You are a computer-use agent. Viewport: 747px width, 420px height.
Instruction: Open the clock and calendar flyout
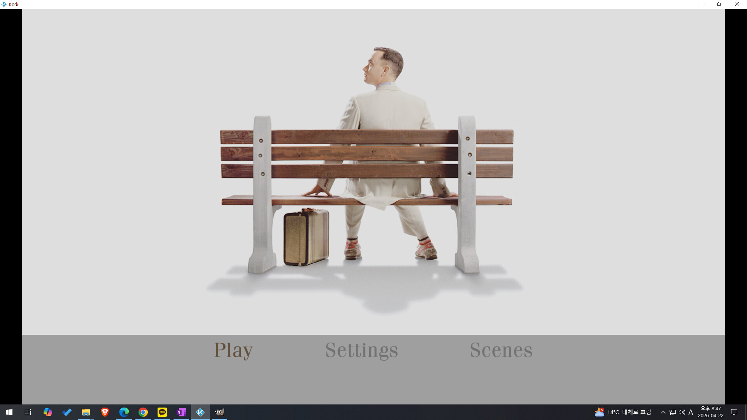[711, 412]
